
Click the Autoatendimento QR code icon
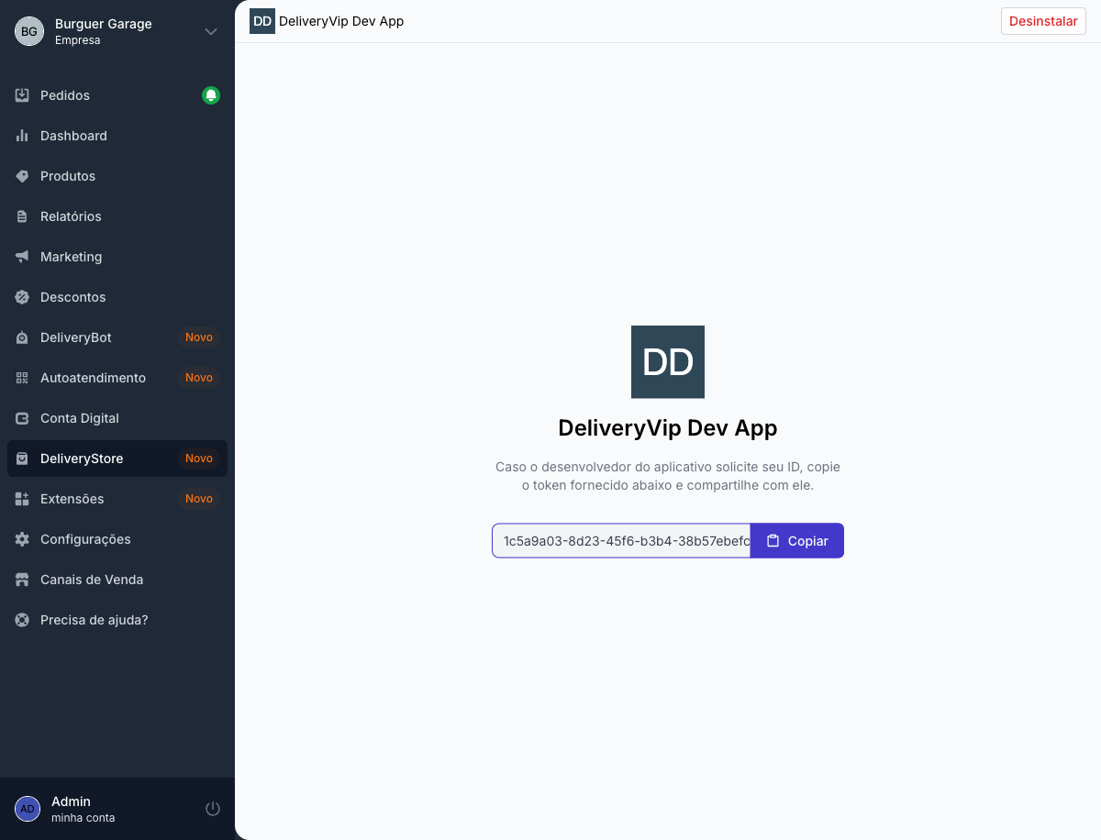click(22, 378)
